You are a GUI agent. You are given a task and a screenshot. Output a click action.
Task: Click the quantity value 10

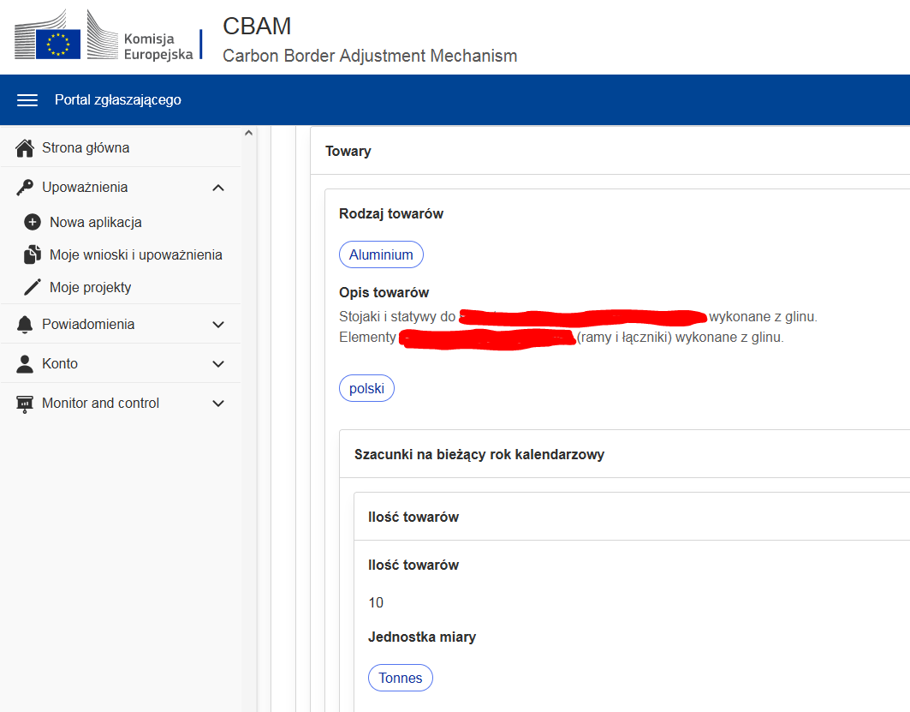coord(376,603)
